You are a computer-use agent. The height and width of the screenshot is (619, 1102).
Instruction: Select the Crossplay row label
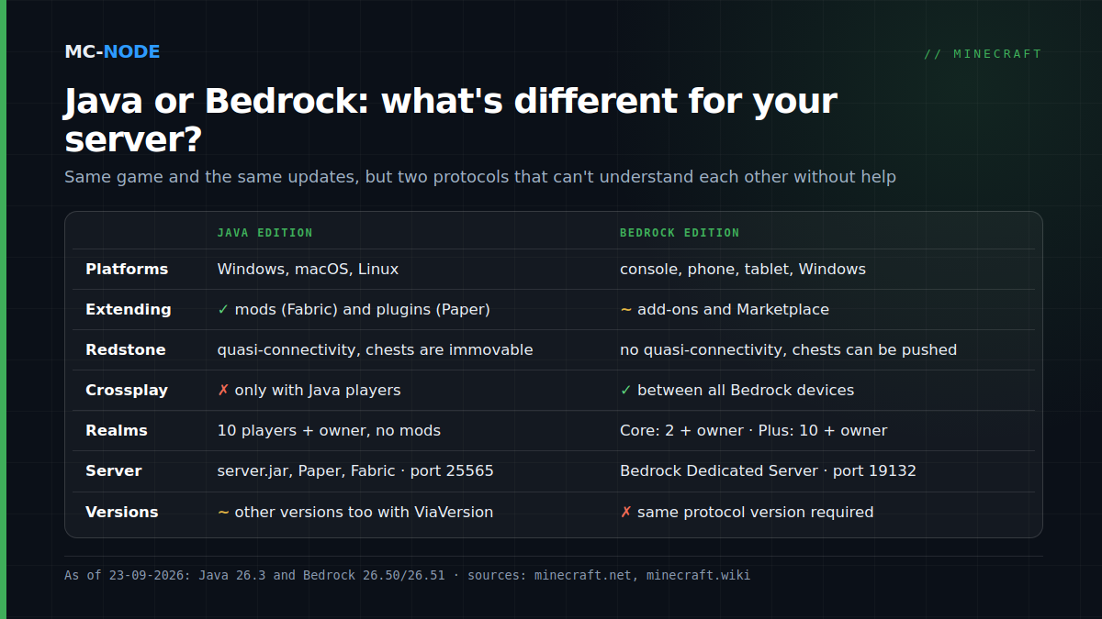127,391
